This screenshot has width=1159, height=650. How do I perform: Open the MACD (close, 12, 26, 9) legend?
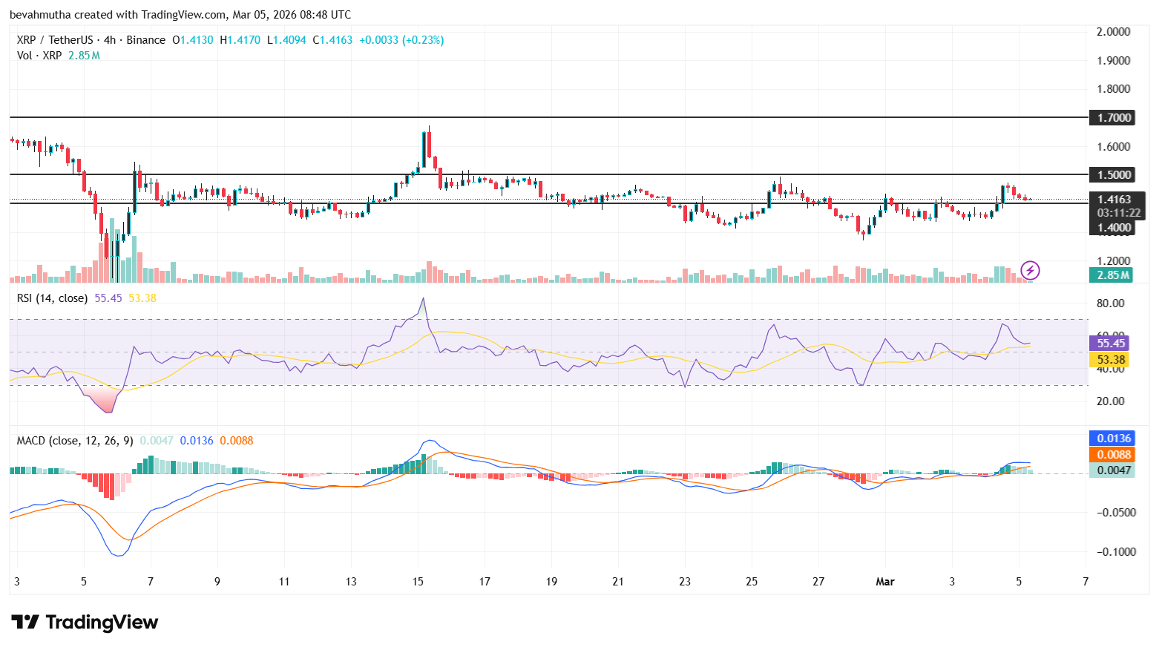pyautogui.click(x=73, y=440)
